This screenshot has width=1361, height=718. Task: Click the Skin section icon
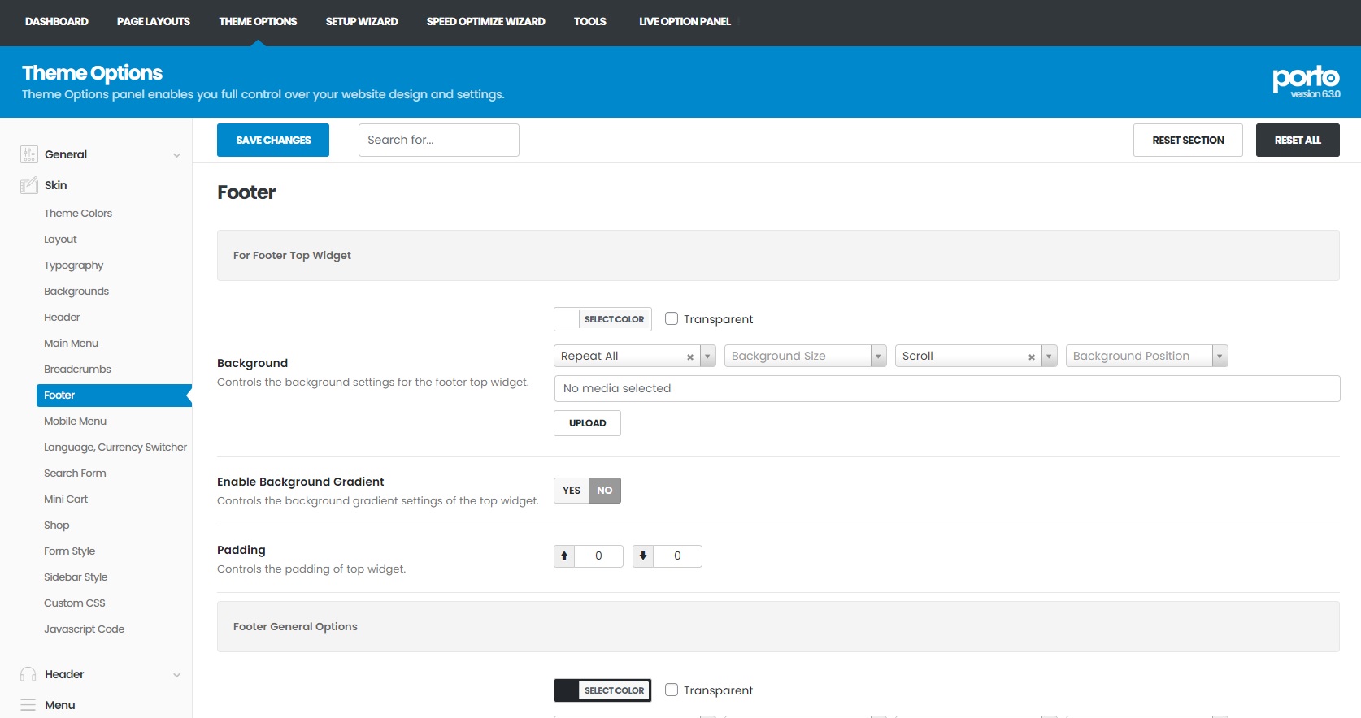point(29,185)
